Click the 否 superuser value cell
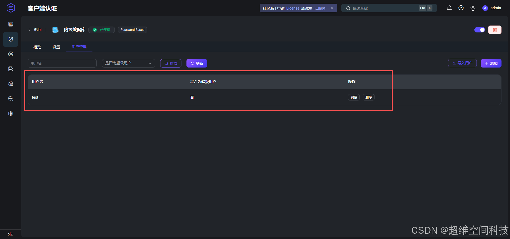 tap(192, 97)
